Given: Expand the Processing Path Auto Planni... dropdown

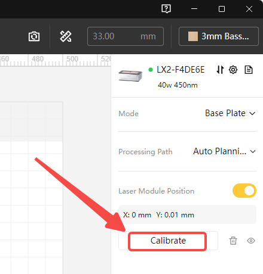Looking at the screenshot, I should click(x=224, y=151).
